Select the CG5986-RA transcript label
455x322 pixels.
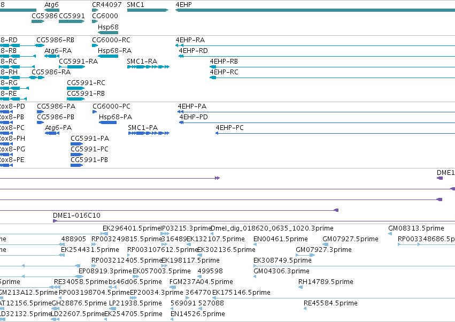[x=51, y=72]
